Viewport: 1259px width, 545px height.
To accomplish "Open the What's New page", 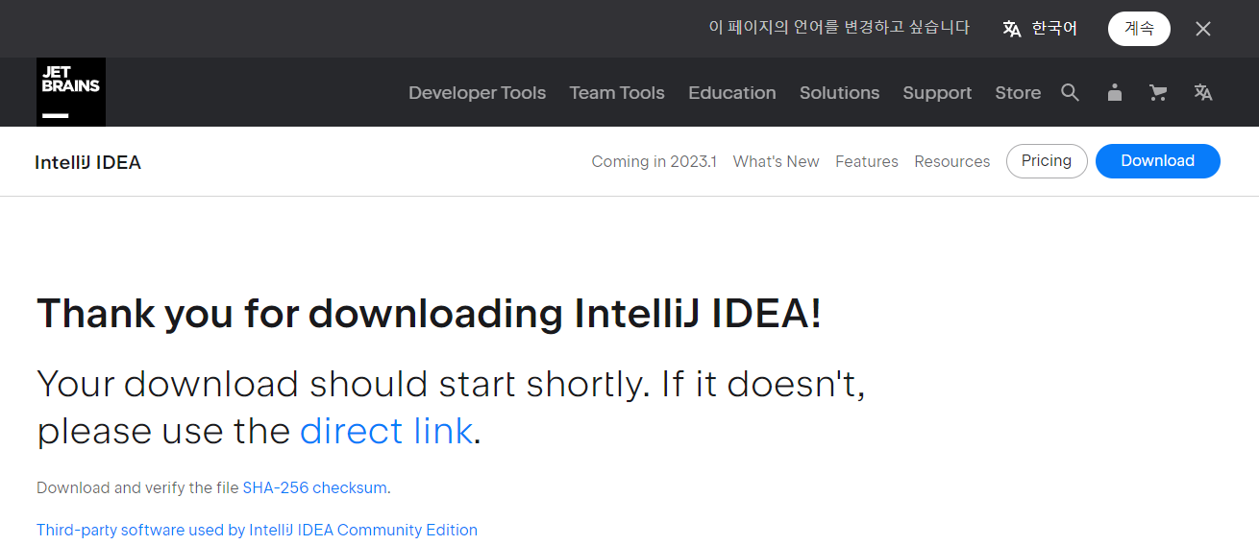I will click(777, 161).
